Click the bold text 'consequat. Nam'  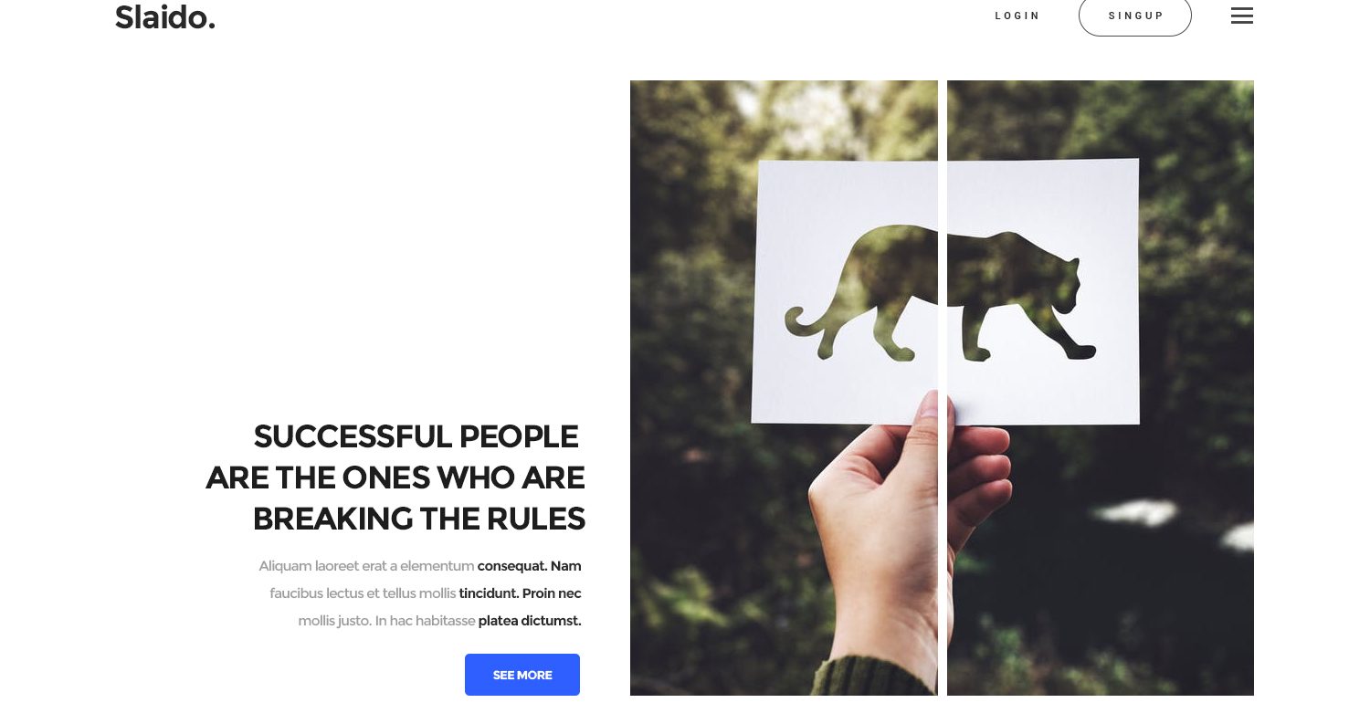tap(530, 566)
